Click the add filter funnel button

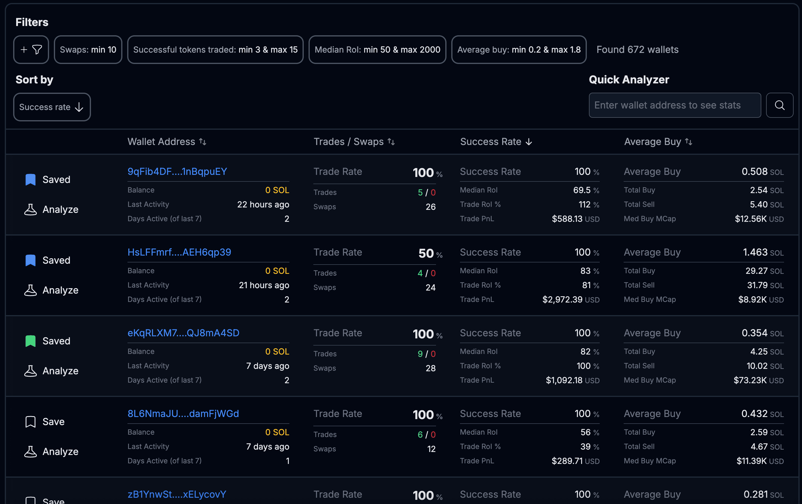31,50
